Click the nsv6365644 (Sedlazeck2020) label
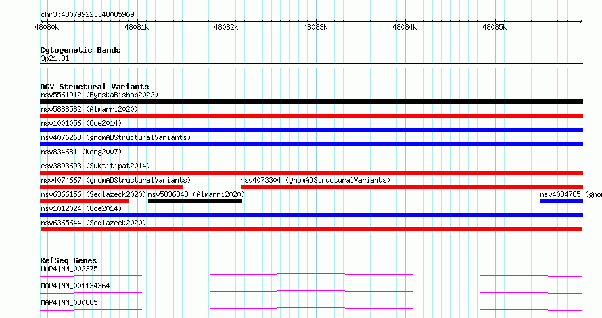Viewport: 602px width, 318px height. coord(93,223)
